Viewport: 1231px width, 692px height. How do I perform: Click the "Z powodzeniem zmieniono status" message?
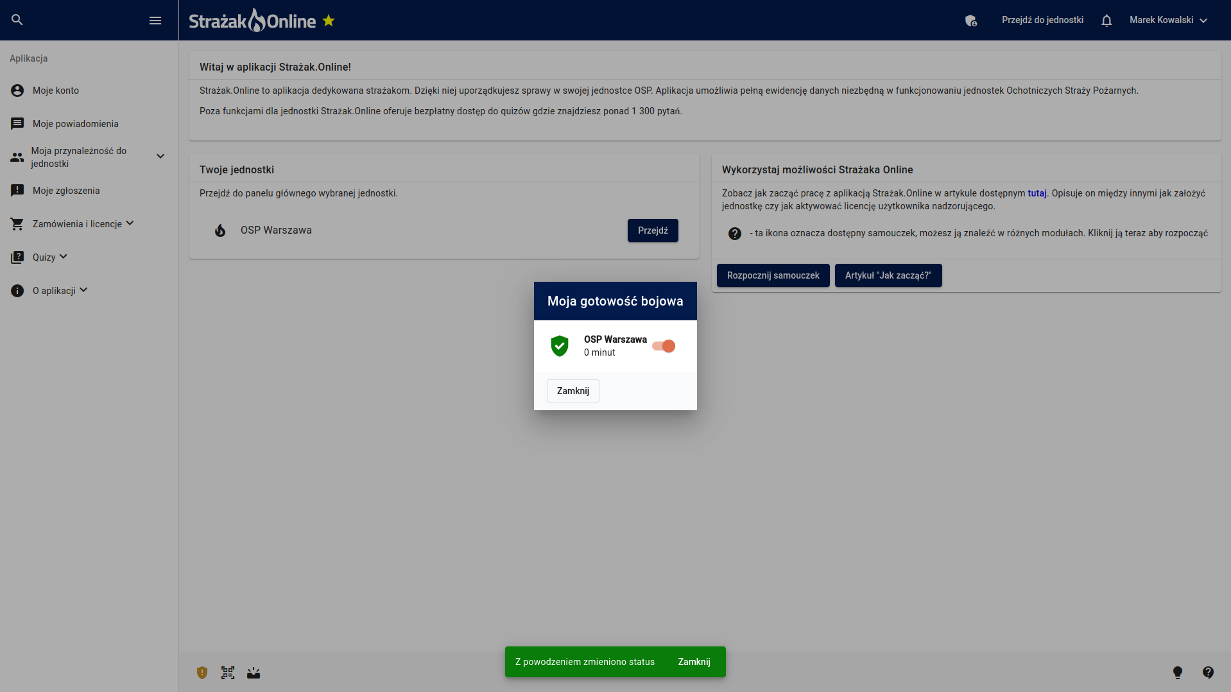[585, 662]
